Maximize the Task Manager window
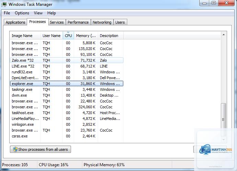Viewport: 237px width, 171px height. click(x=214, y=3)
